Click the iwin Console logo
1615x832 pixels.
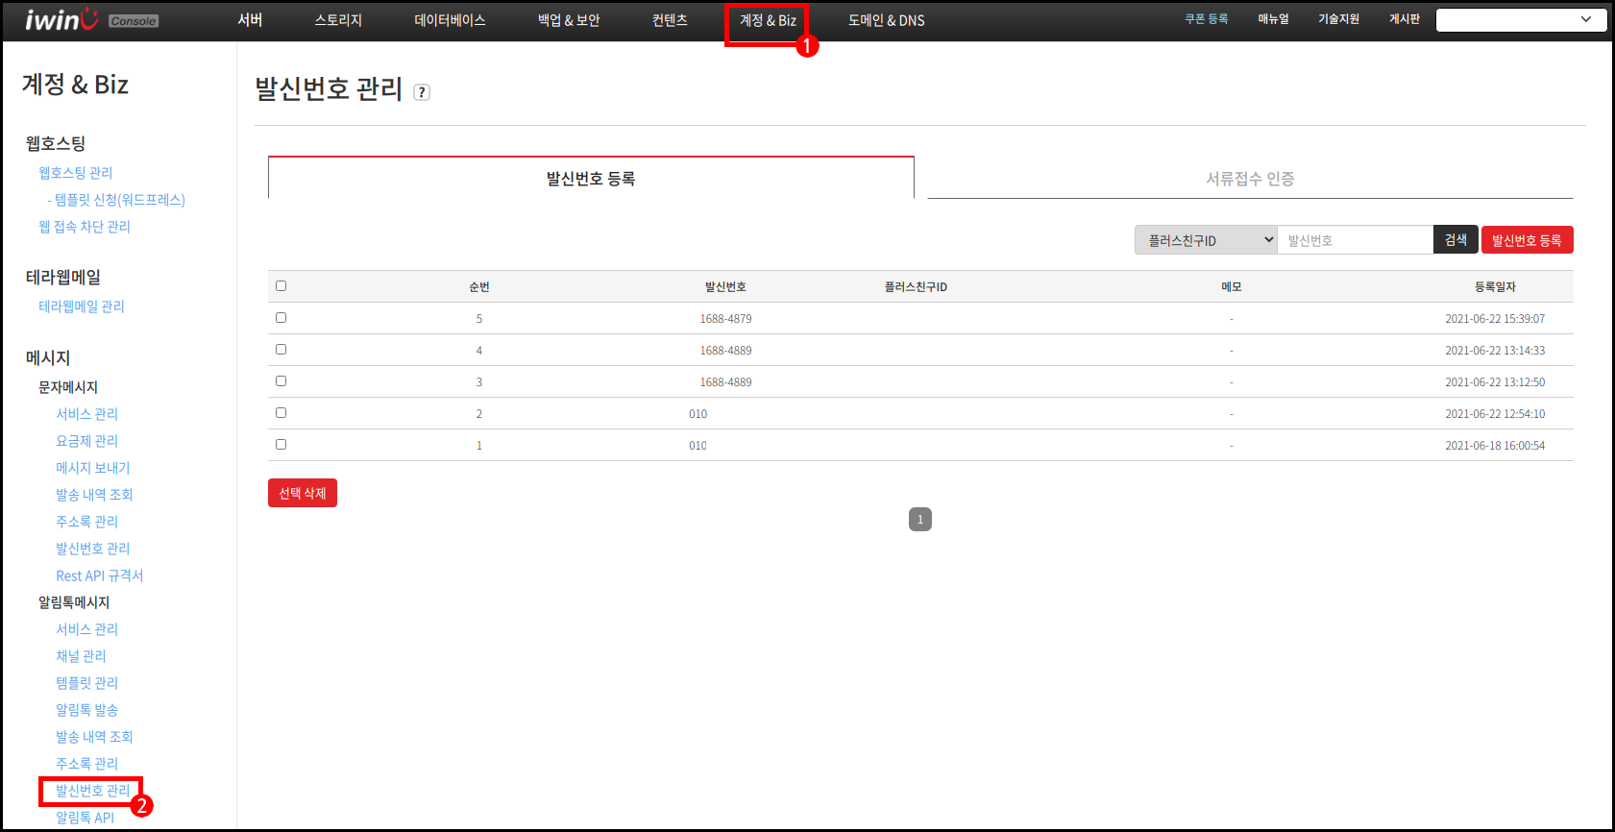90,20
